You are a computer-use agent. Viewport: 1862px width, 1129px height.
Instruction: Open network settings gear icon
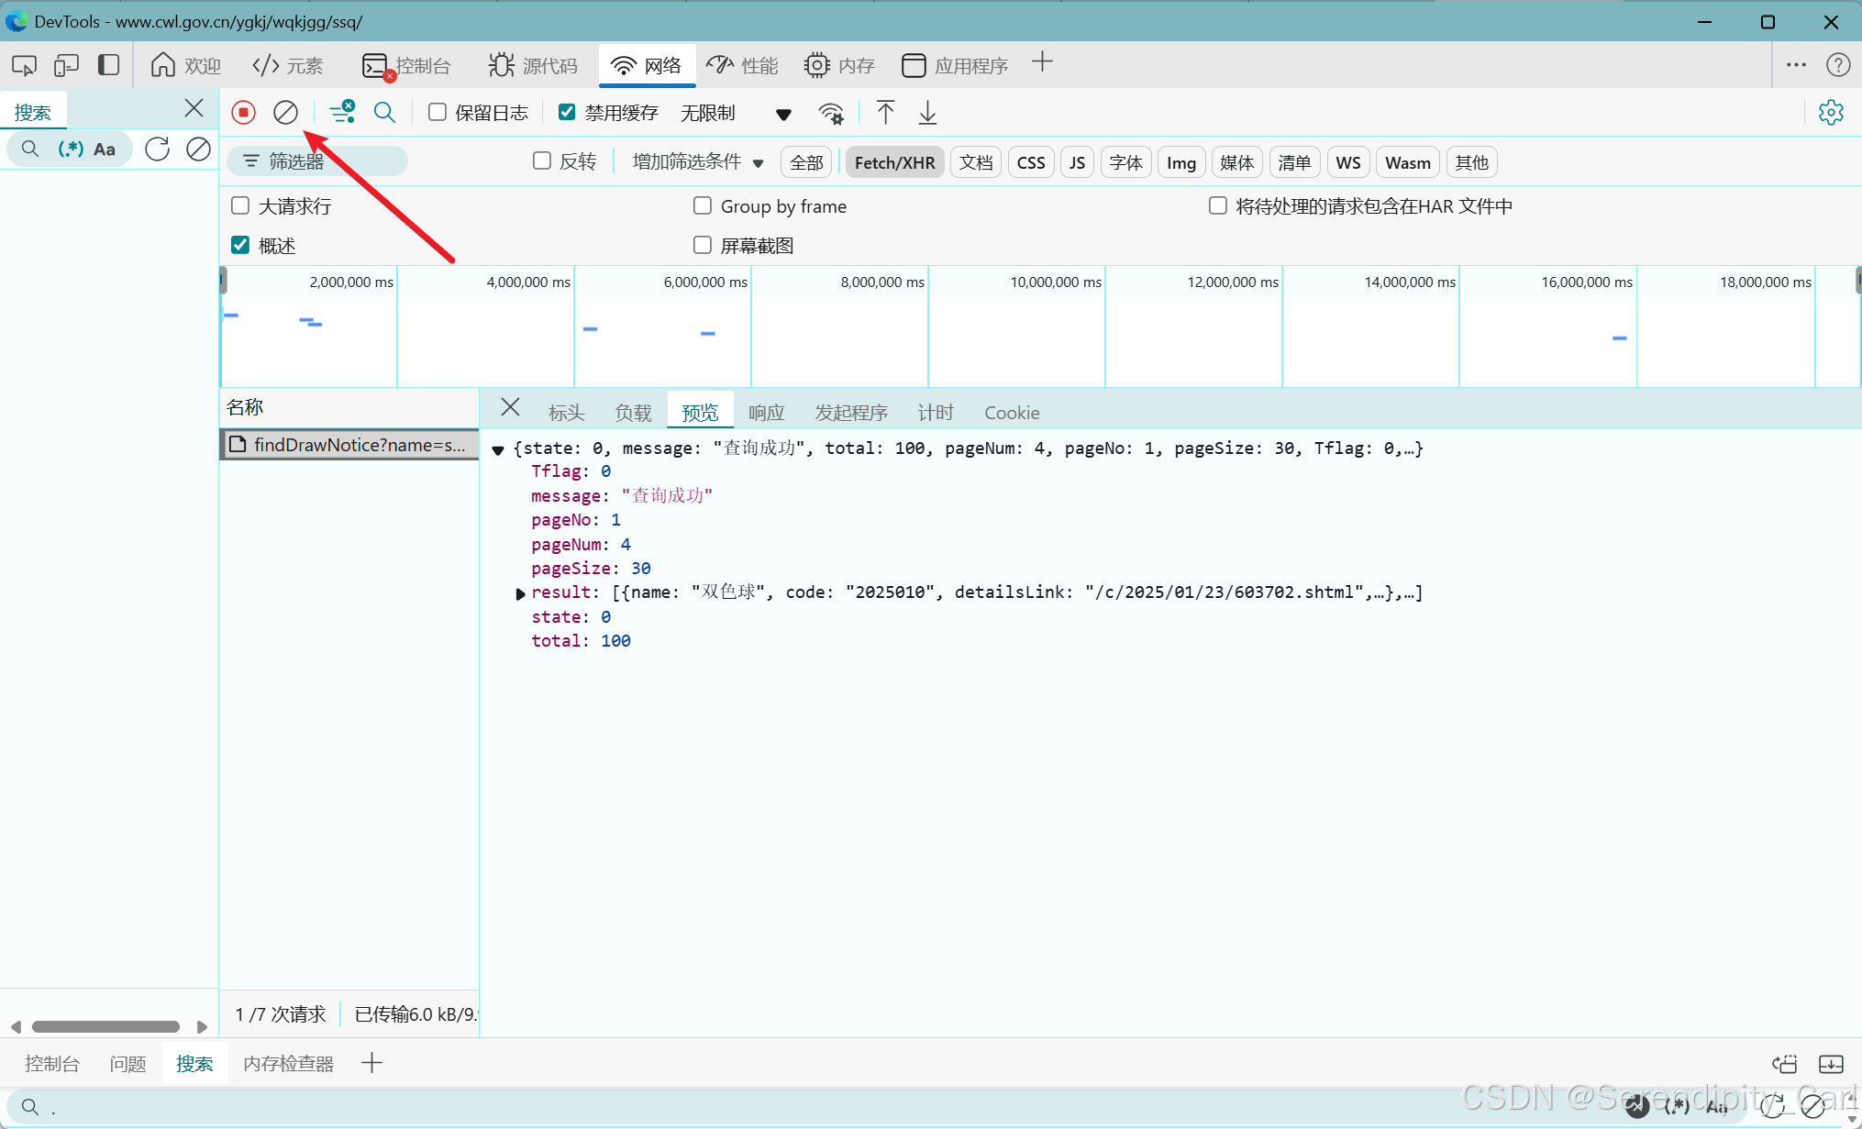1831,113
